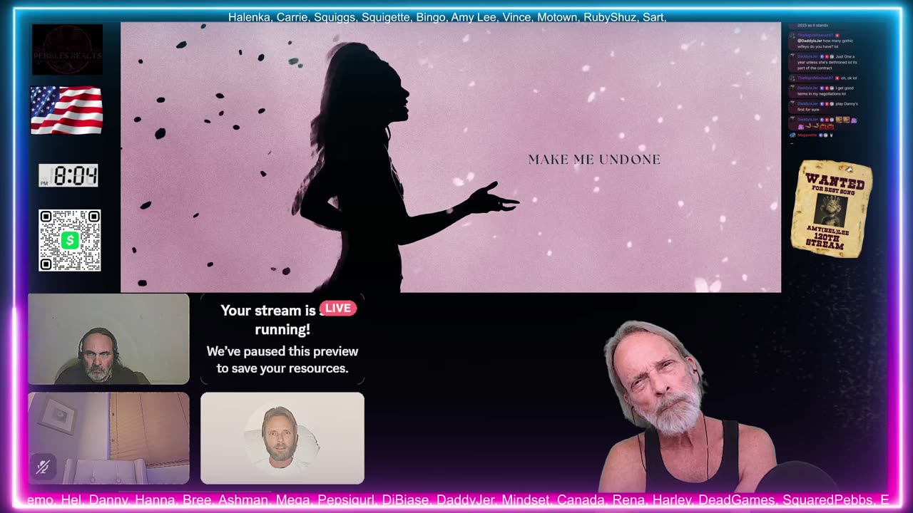Click 'We've paused this preview' message

282,360
